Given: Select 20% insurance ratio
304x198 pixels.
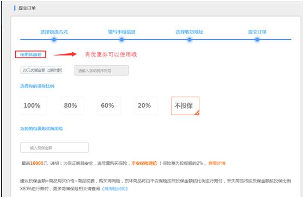Looking at the screenshot, I should click(x=146, y=106).
